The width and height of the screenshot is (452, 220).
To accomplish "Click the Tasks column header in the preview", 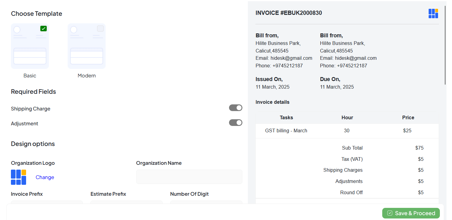I will 286,117.
